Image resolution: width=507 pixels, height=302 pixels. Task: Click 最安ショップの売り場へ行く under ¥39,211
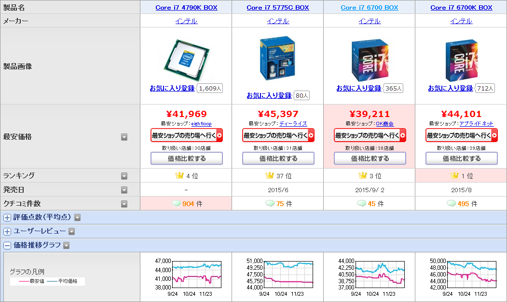[x=370, y=135]
